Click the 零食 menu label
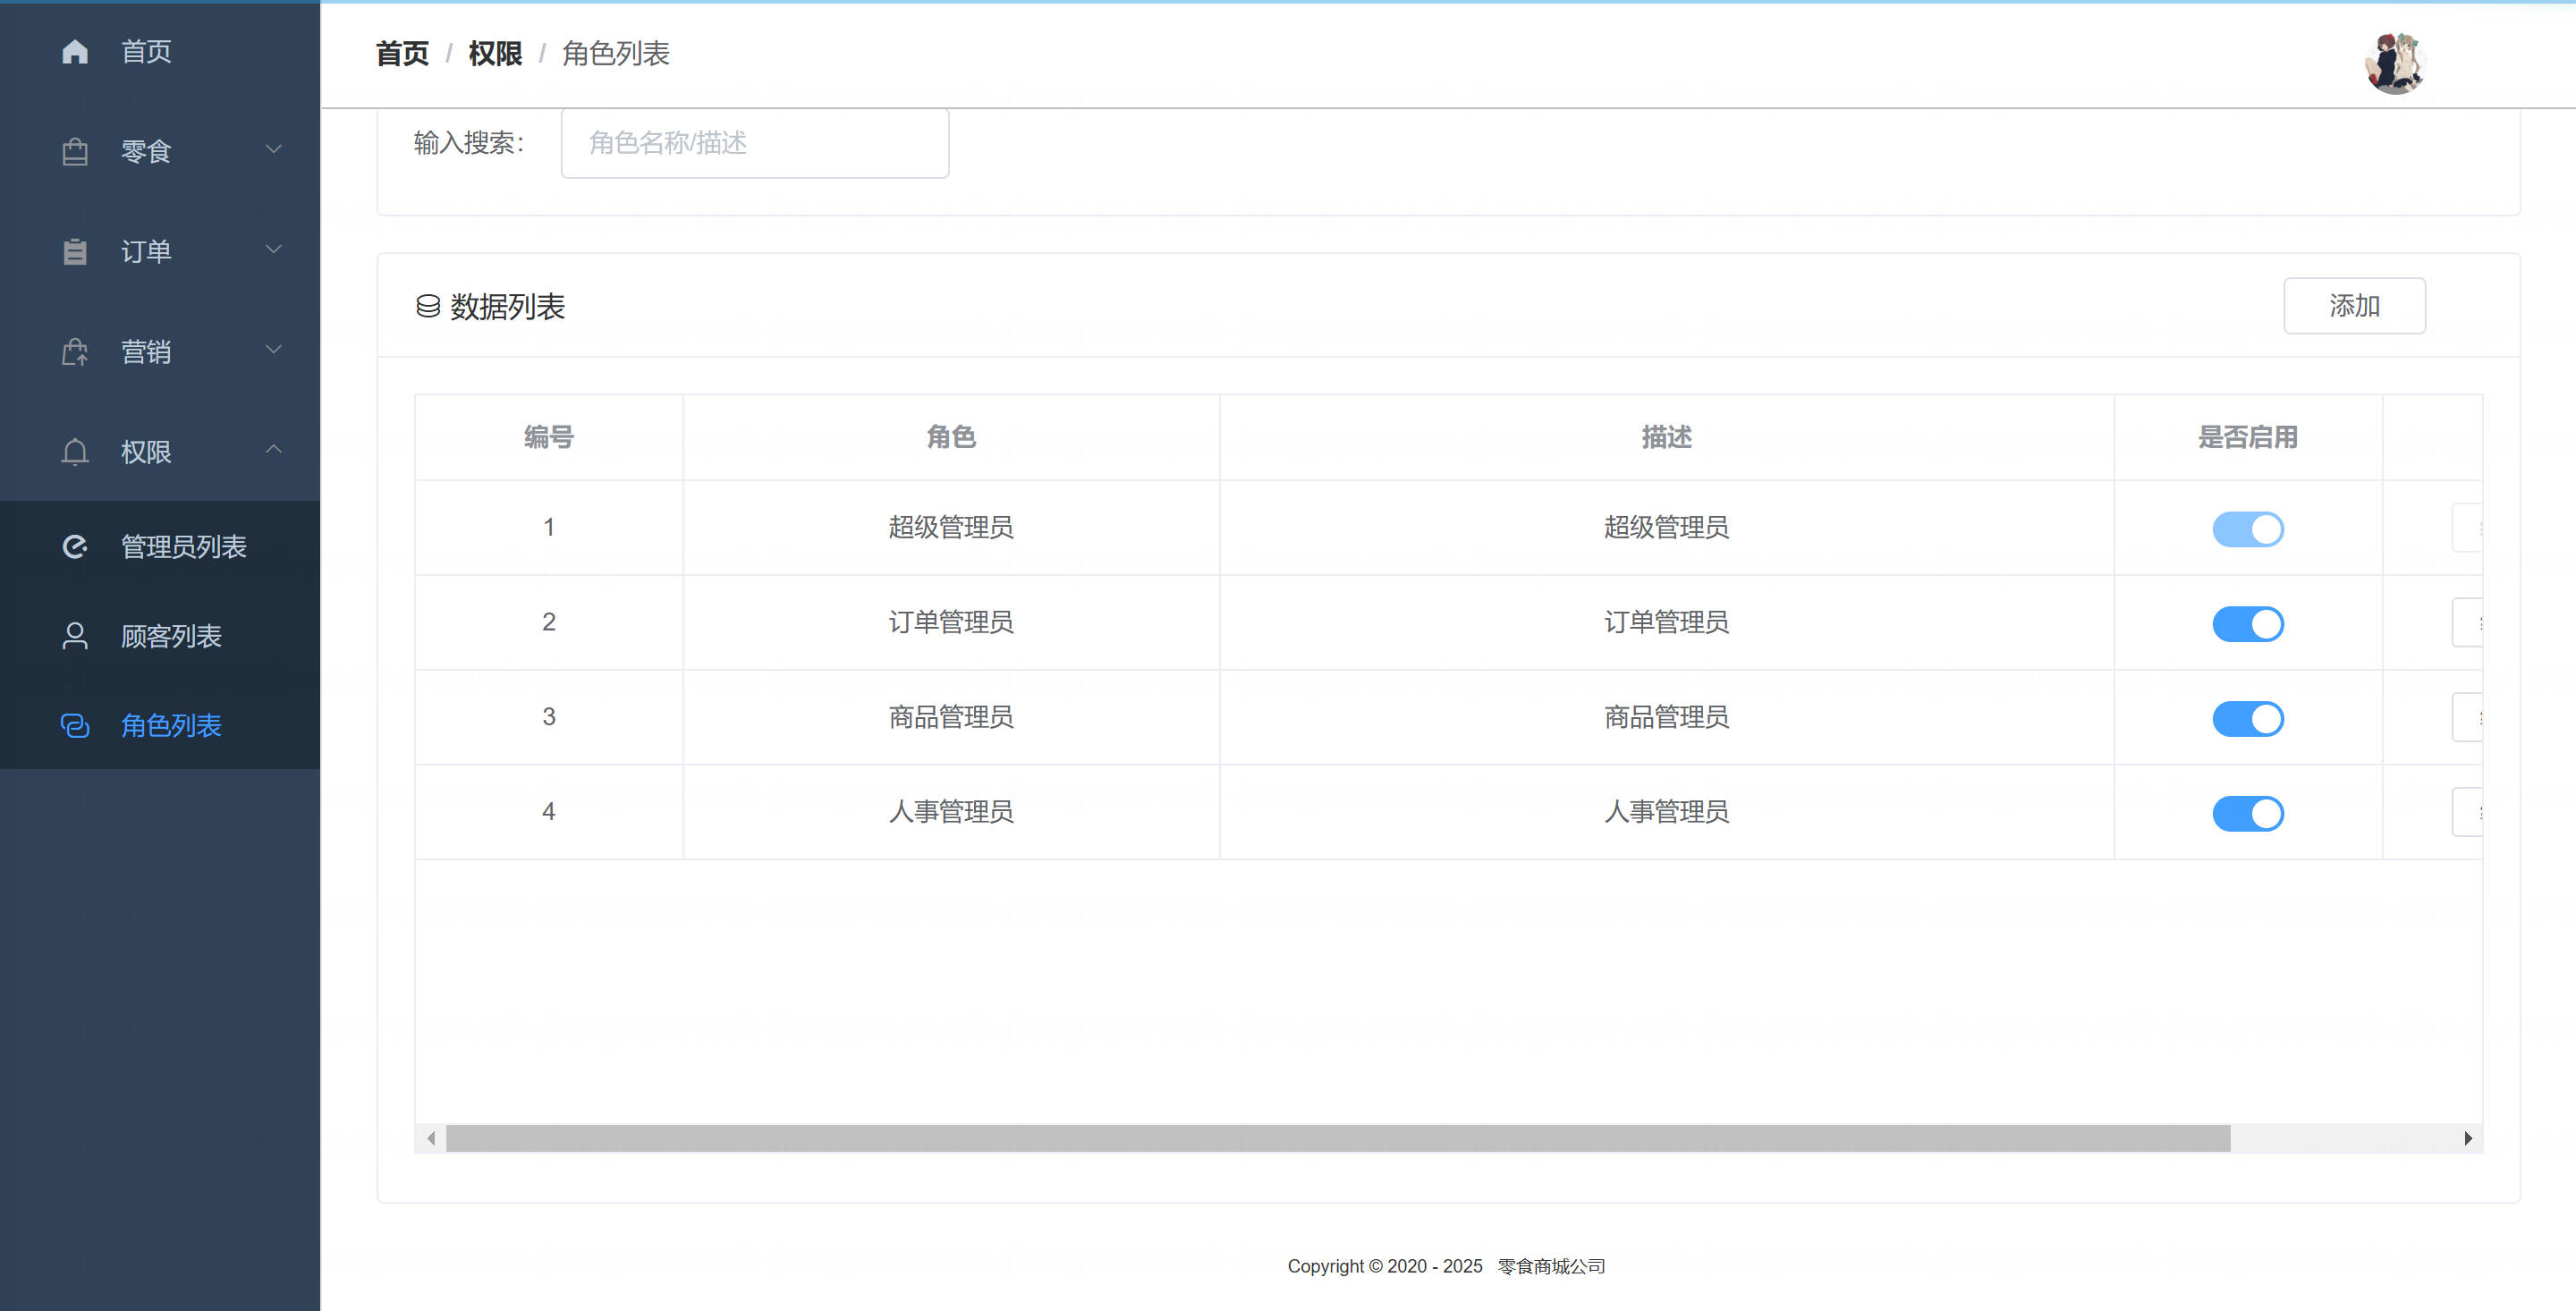This screenshot has width=2576, height=1311. coord(146,152)
